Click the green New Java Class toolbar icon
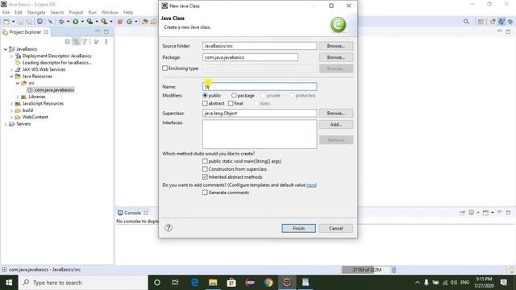516x290 pixels. 129,22
